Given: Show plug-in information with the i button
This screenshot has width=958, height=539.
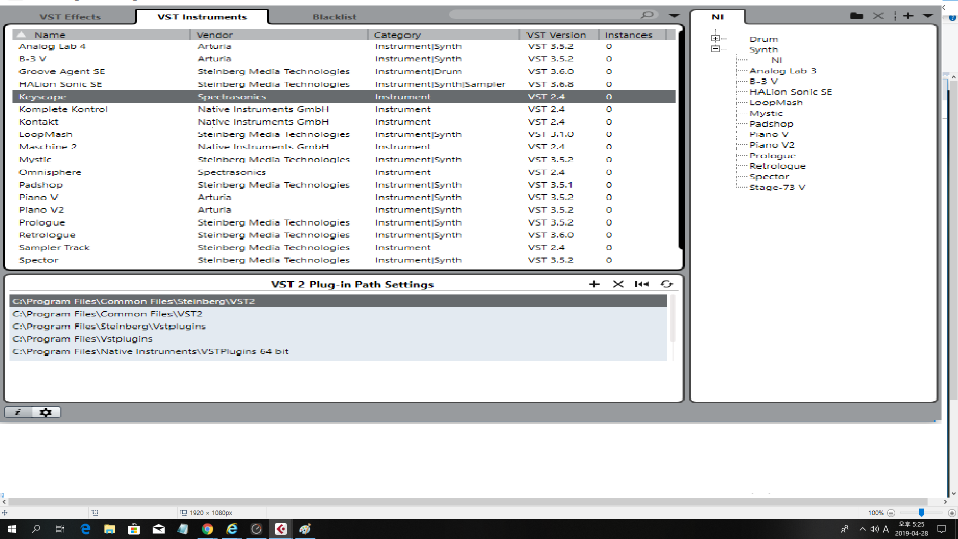Looking at the screenshot, I should click(18, 412).
